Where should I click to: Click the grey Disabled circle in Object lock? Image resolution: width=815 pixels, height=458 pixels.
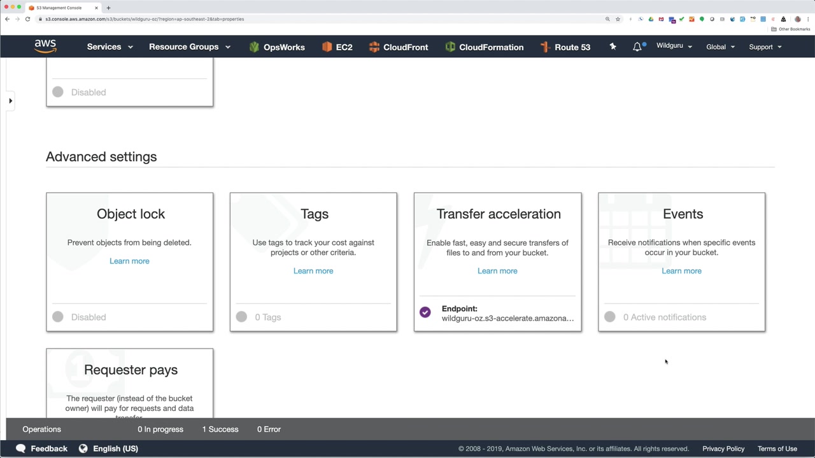click(x=58, y=317)
